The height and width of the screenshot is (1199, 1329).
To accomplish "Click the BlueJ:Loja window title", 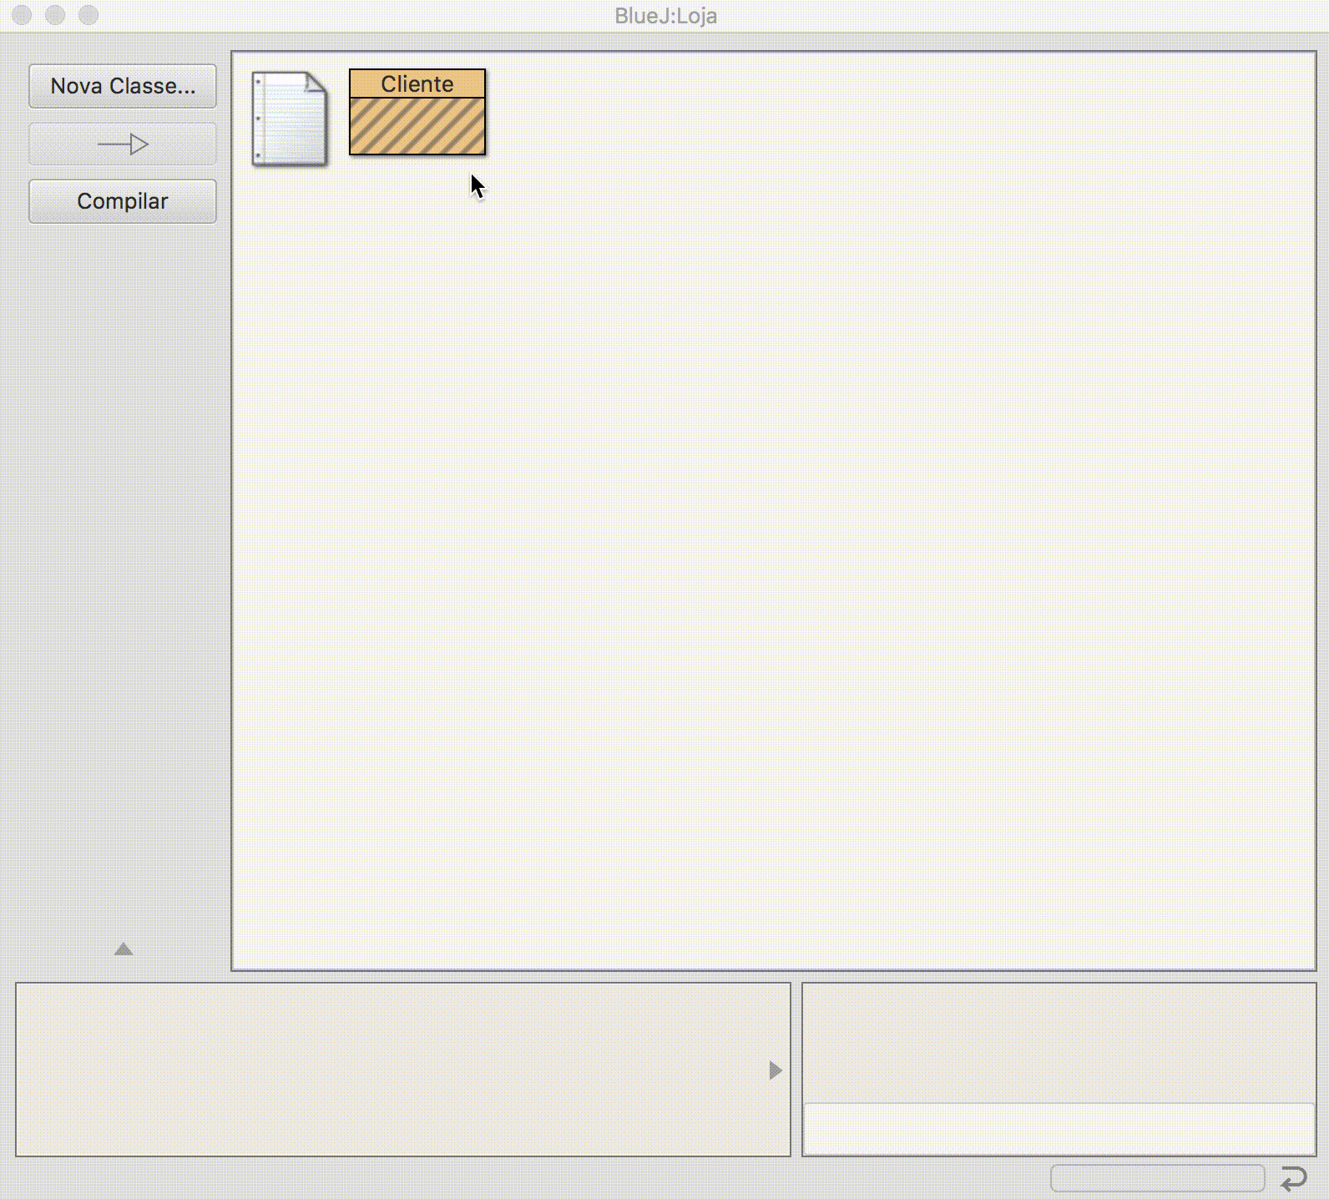I will [x=665, y=16].
